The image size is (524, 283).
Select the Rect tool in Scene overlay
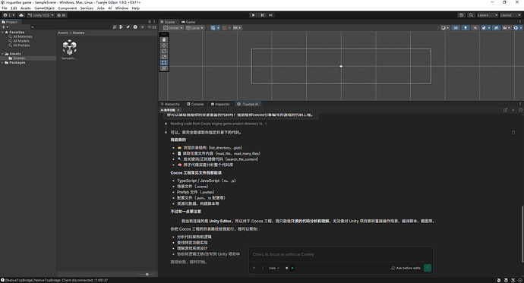[x=164, y=62]
